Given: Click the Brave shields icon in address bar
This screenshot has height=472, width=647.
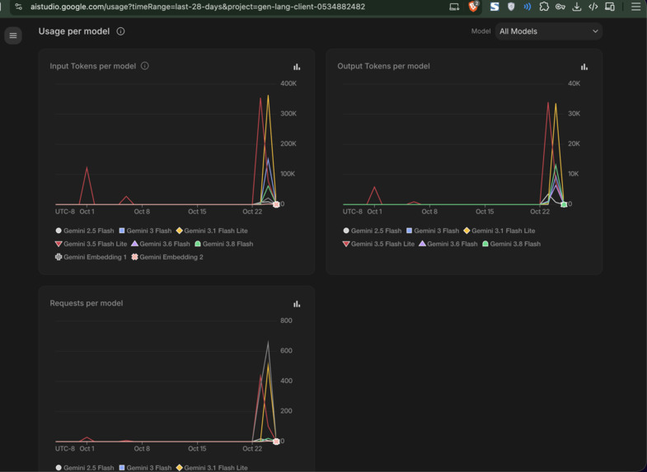Looking at the screenshot, I should pos(473,7).
